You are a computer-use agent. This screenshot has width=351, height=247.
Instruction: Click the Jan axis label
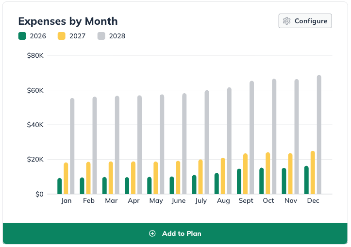pos(66,201)
